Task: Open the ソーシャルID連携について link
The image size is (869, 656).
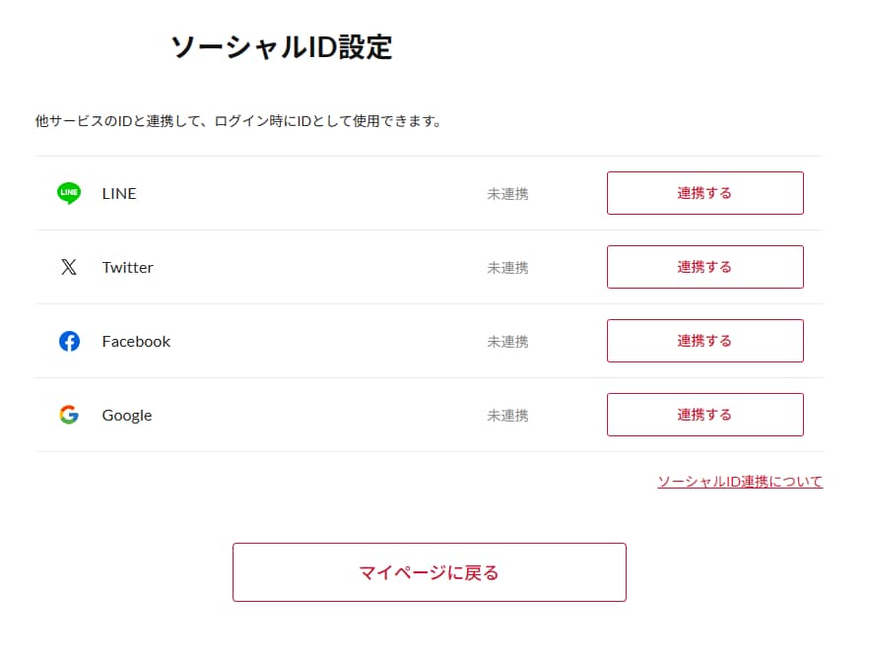Action: tap(740, 482)
